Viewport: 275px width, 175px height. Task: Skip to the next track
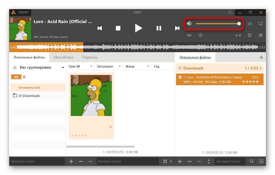click(x=177, y=28)
